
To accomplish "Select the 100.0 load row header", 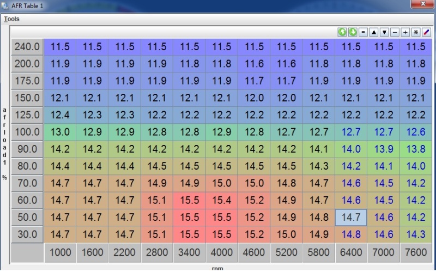I will pos(27,132).
